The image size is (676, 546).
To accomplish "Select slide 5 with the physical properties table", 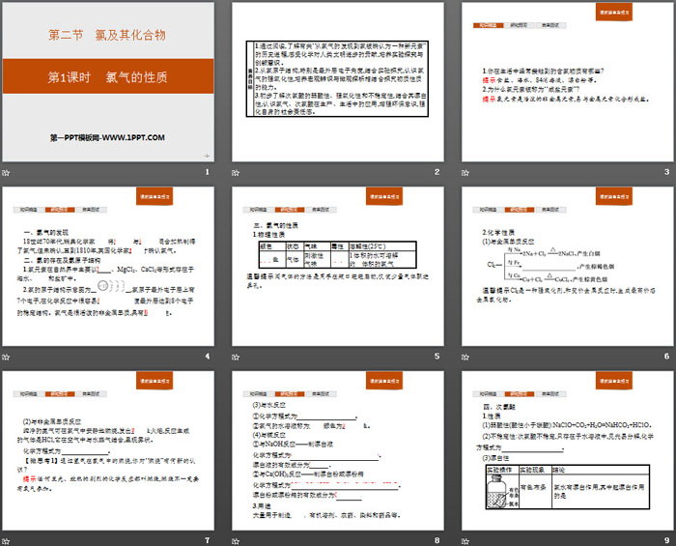I will (x=337, y=266).
